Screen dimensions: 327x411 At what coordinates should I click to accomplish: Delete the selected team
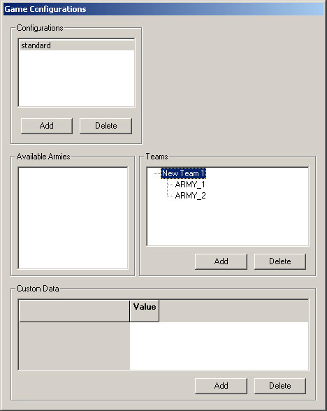pos(279,261)
